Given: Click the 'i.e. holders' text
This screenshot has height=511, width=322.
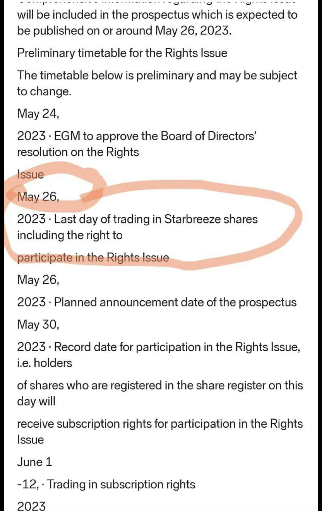Looking at the screenshot, I should 44,363.
